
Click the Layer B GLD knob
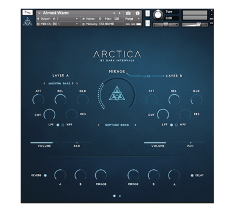196,100
